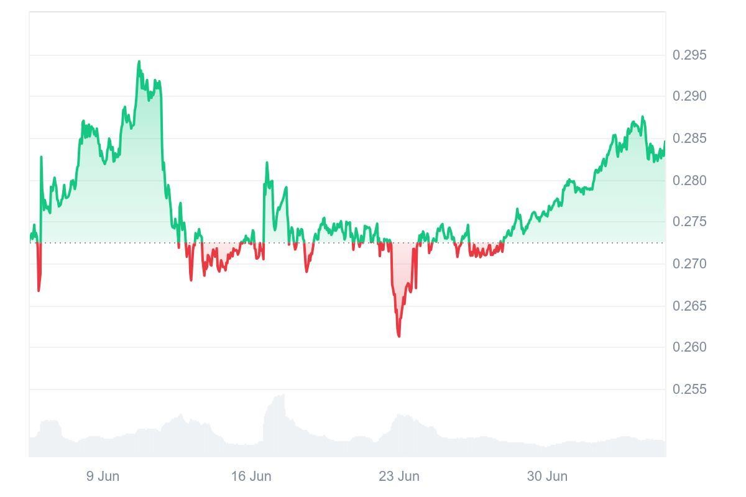Click the highest green peak of the price line

point(139,62)
